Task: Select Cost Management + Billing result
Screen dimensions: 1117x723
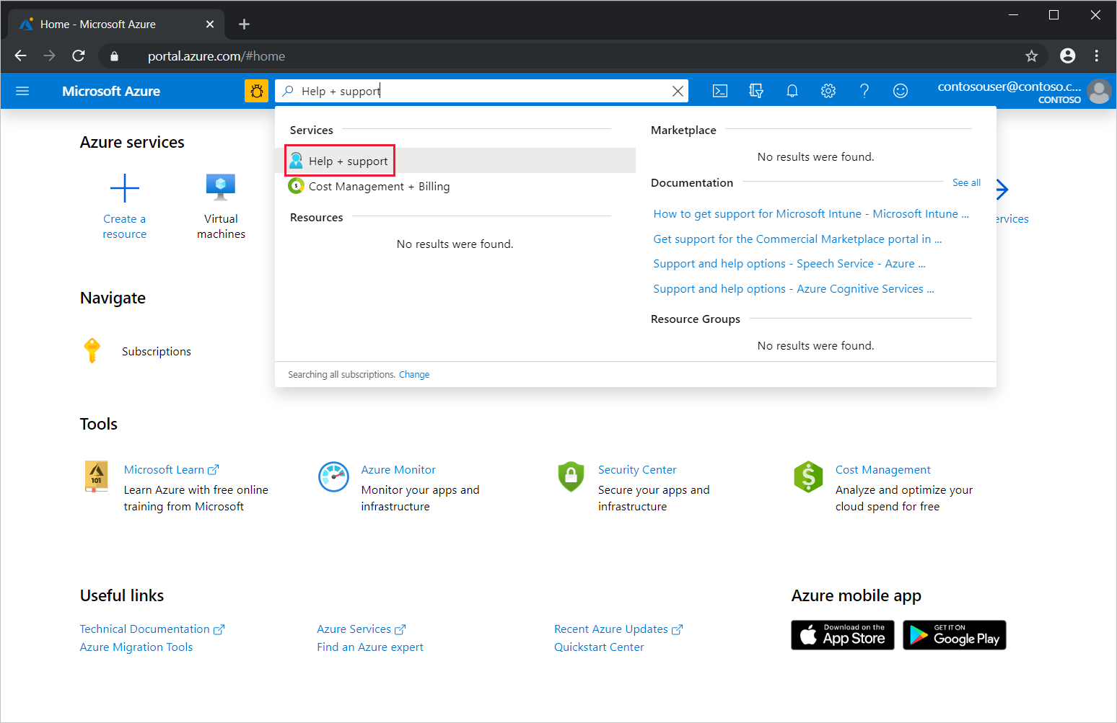Action: pos(379,187)
